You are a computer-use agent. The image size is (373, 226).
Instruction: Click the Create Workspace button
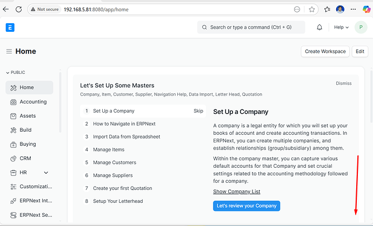coord(325,51)
